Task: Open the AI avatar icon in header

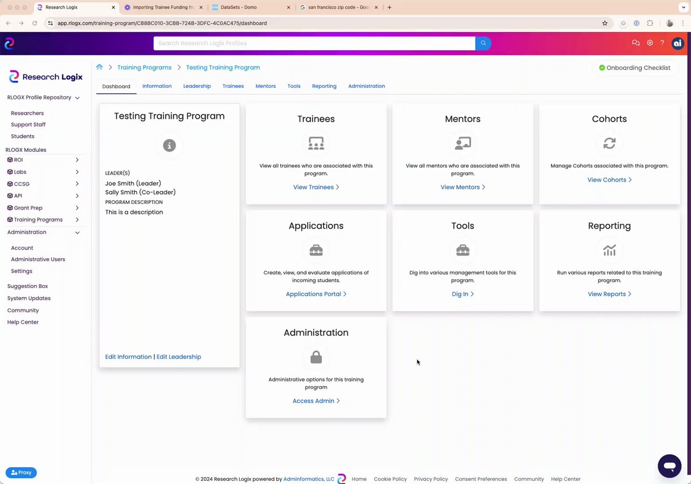Action: pyautogui.click(x=678, y=44)
